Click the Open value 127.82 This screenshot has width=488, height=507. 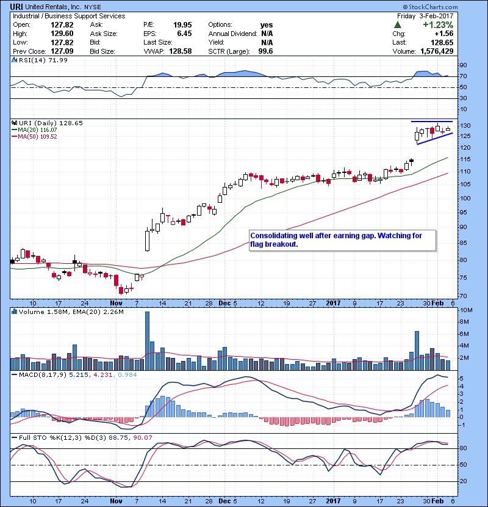pyautogui.click(x=62, y=25)
